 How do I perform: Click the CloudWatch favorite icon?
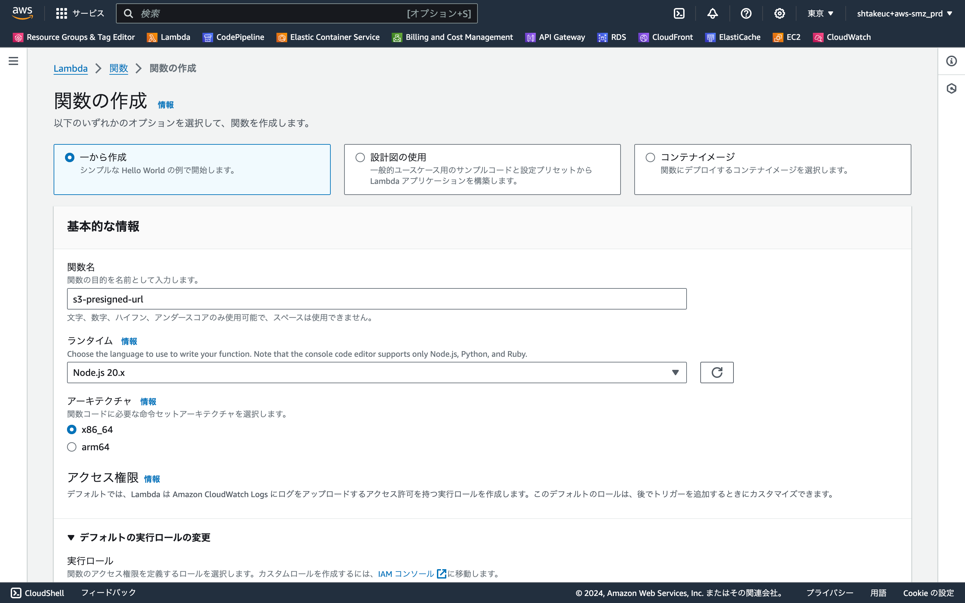coord(818,38)
